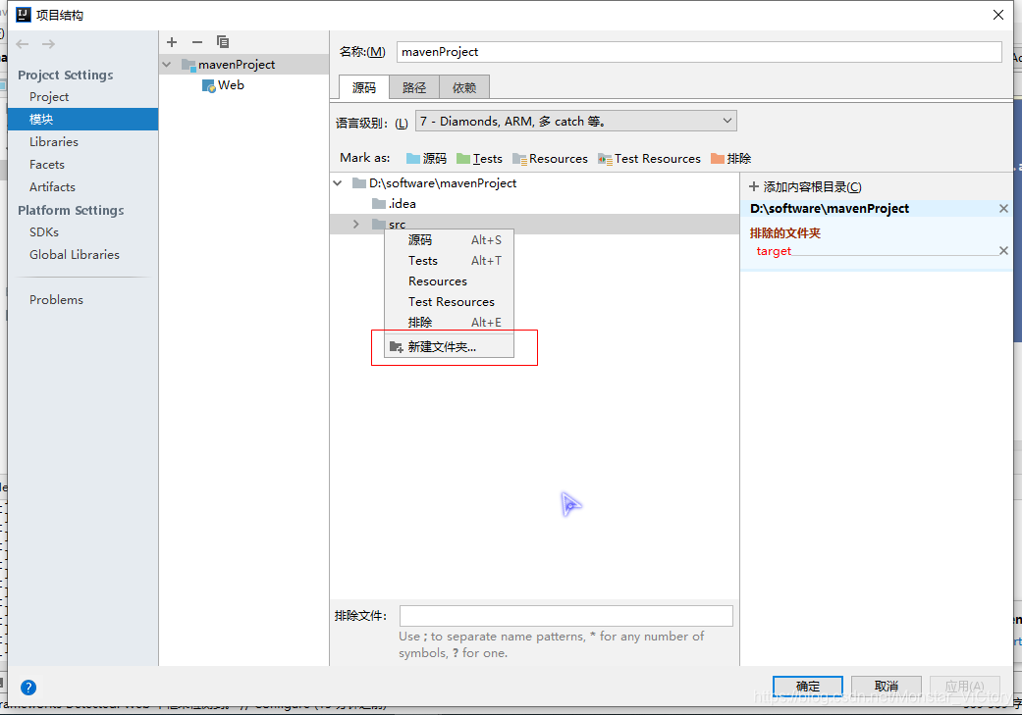
Task: Click the Web facet icon under mavenProject
Action: tap(208, 85)
